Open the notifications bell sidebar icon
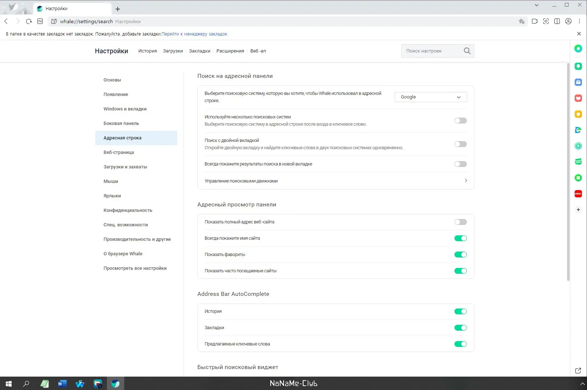Screen dimensions: 587x390 578,66
